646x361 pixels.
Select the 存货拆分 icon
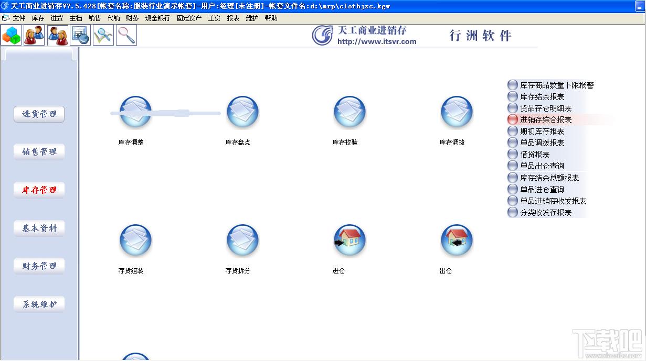pyautogui.click(x=242, y=240)
